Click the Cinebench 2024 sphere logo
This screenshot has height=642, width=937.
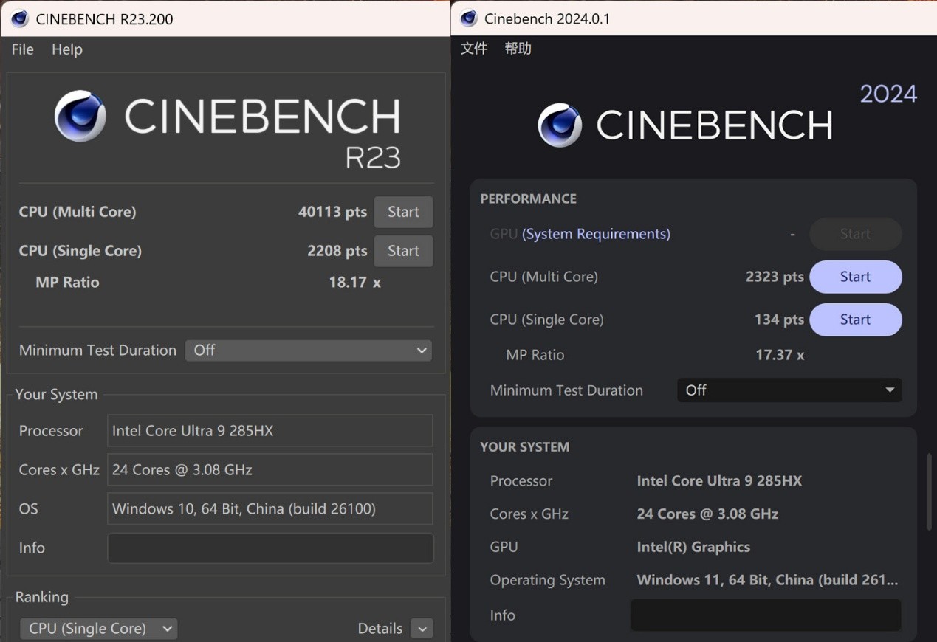pyautogui.click(x=560, y=125)
